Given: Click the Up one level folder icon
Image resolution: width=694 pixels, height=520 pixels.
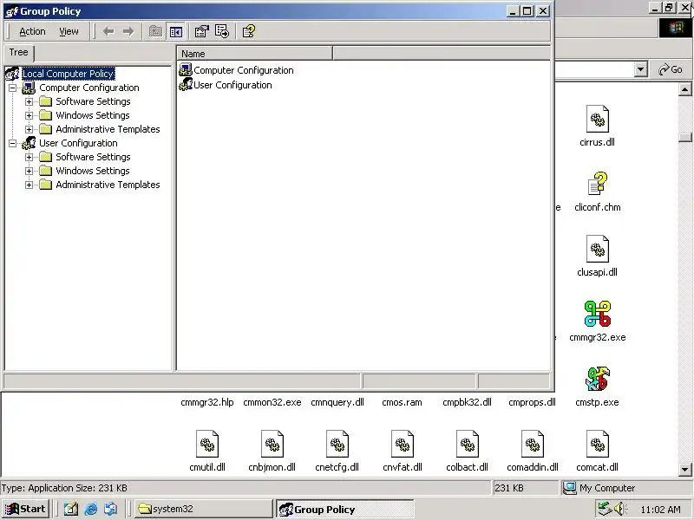Looking at the screenshot, I should coord(155,31).
